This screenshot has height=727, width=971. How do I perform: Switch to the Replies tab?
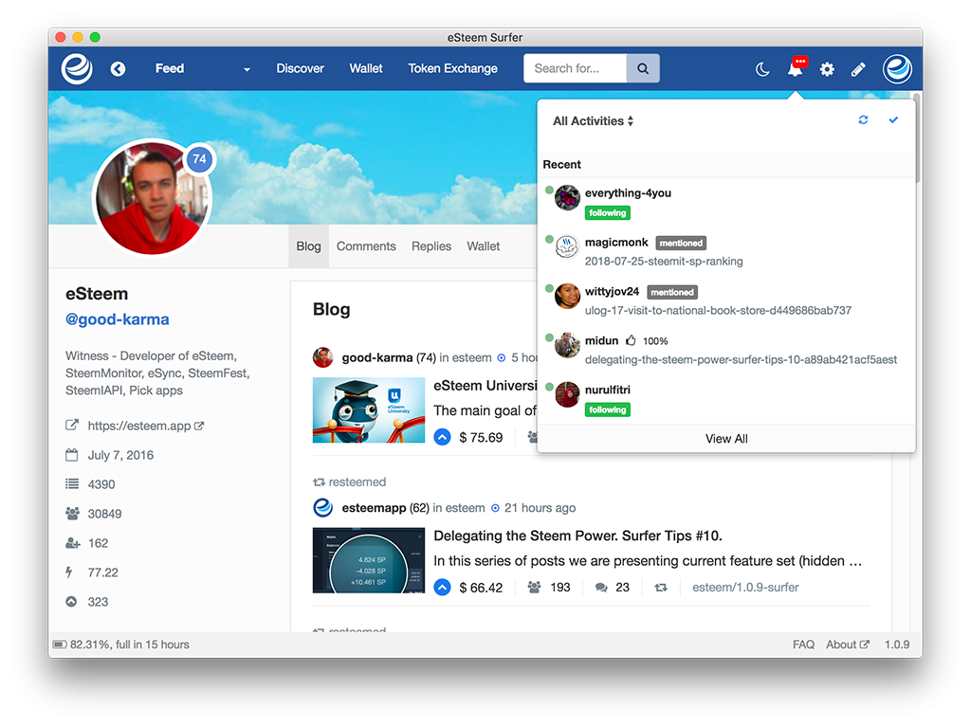tap(431, 245)
